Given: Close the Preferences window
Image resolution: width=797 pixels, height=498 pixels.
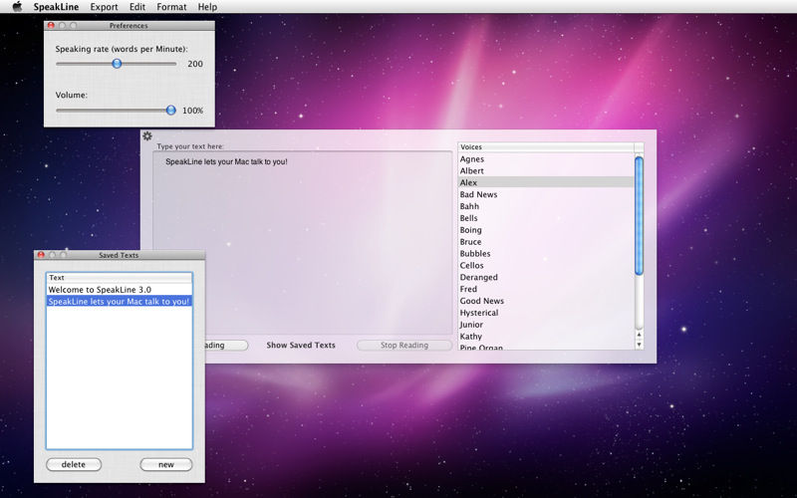Looking at the screenshot, I should point(51,26).
